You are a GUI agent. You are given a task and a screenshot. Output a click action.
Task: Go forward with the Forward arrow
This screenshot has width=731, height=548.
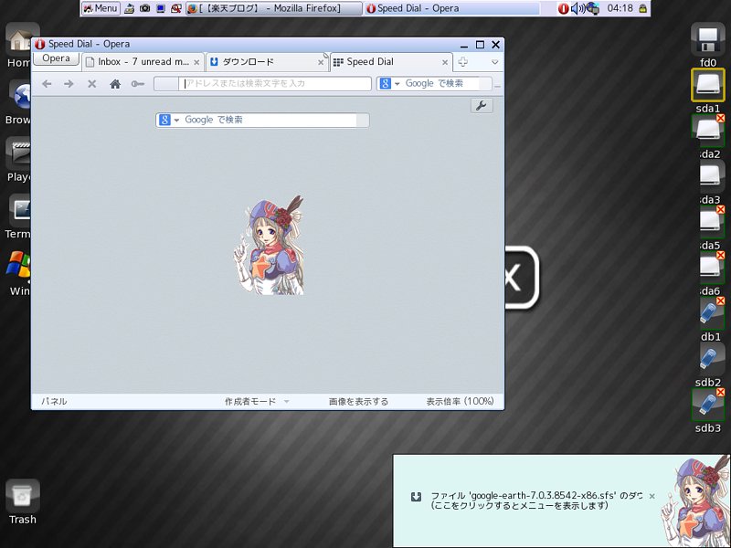tap(69, 84)
